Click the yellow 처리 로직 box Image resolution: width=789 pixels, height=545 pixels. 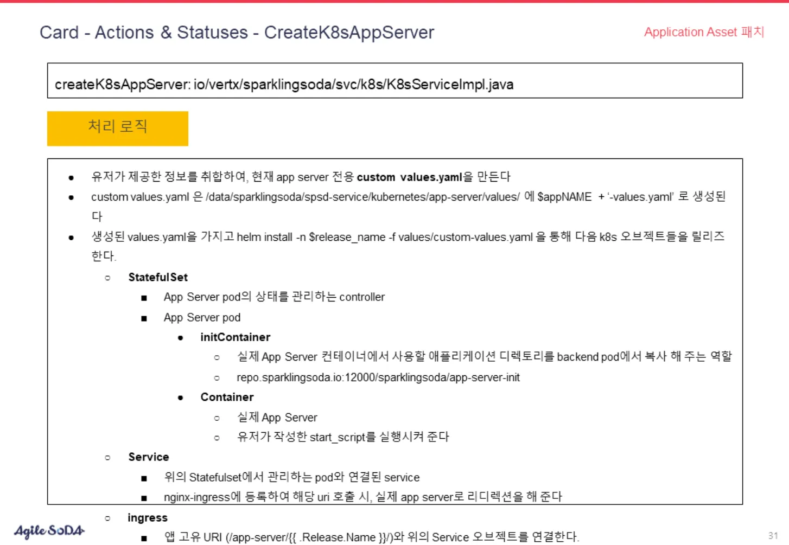coord(117,129)
